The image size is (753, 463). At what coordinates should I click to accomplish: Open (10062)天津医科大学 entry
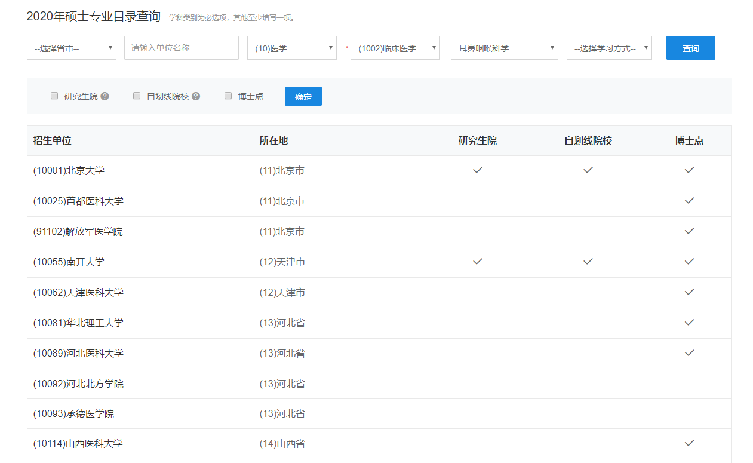pos(78,293)
